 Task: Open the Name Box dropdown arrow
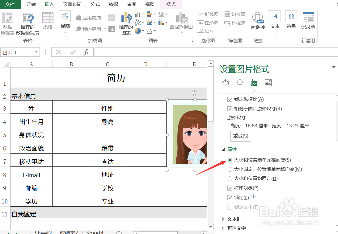(x=36, y=52)
